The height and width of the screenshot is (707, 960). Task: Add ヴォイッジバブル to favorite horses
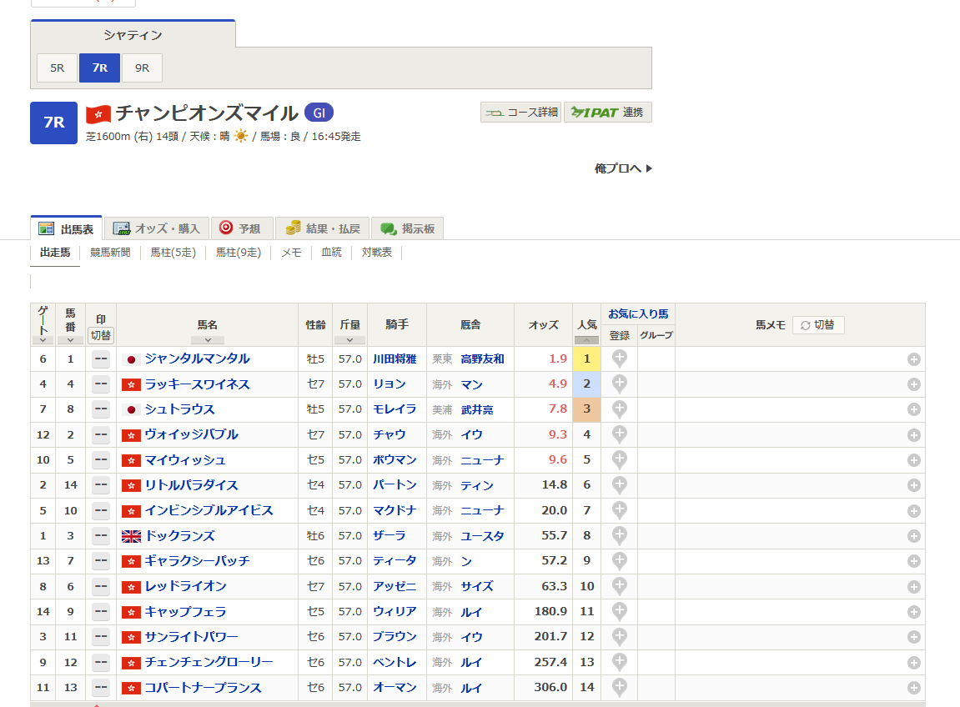pos(619,434)
